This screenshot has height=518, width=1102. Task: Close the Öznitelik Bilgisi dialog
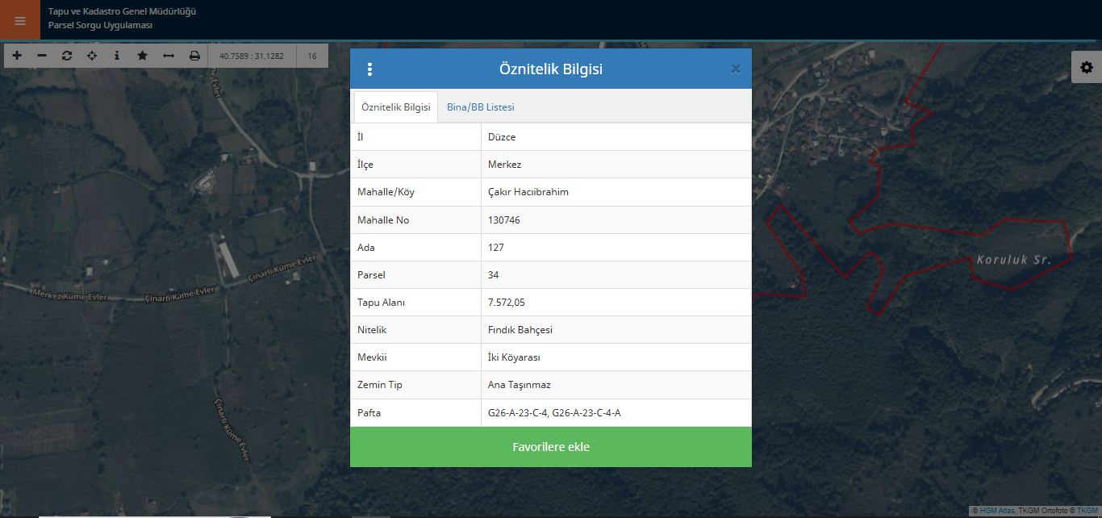(735, 69)
